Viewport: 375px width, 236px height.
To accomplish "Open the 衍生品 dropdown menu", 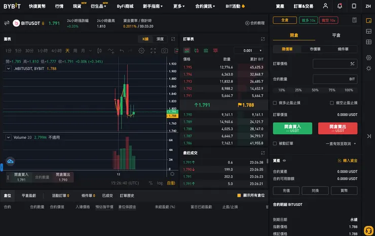I will point(98,6).
